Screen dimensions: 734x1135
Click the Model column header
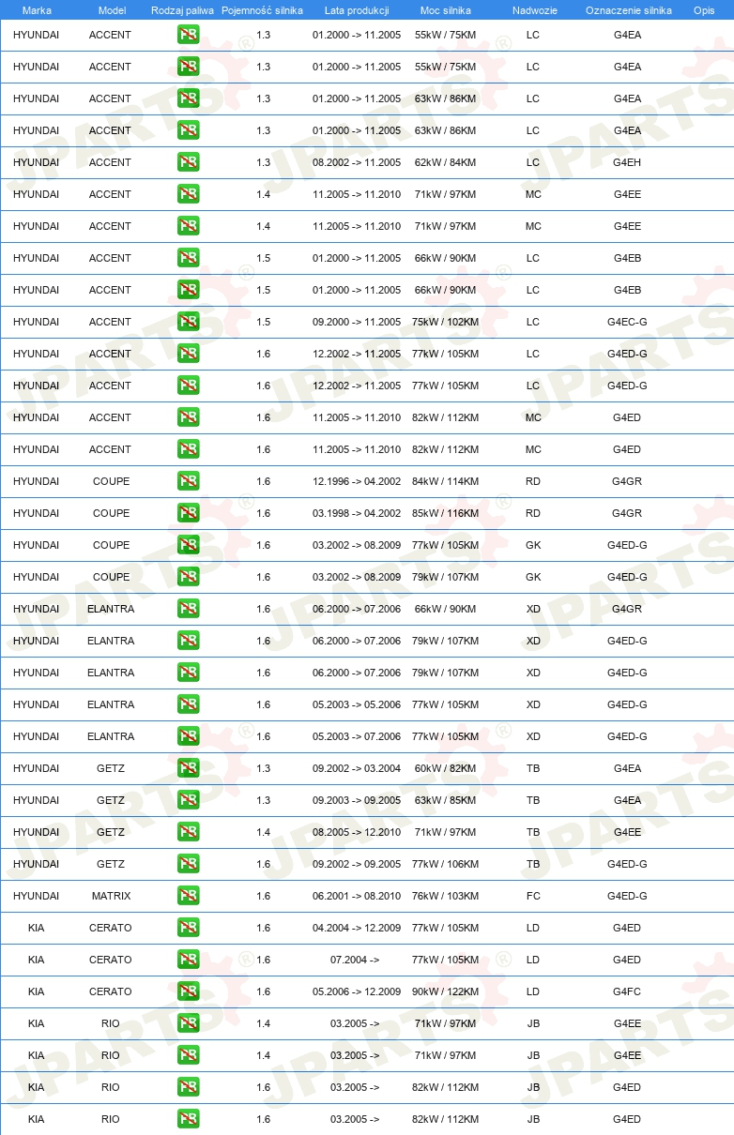click(112, 10)
